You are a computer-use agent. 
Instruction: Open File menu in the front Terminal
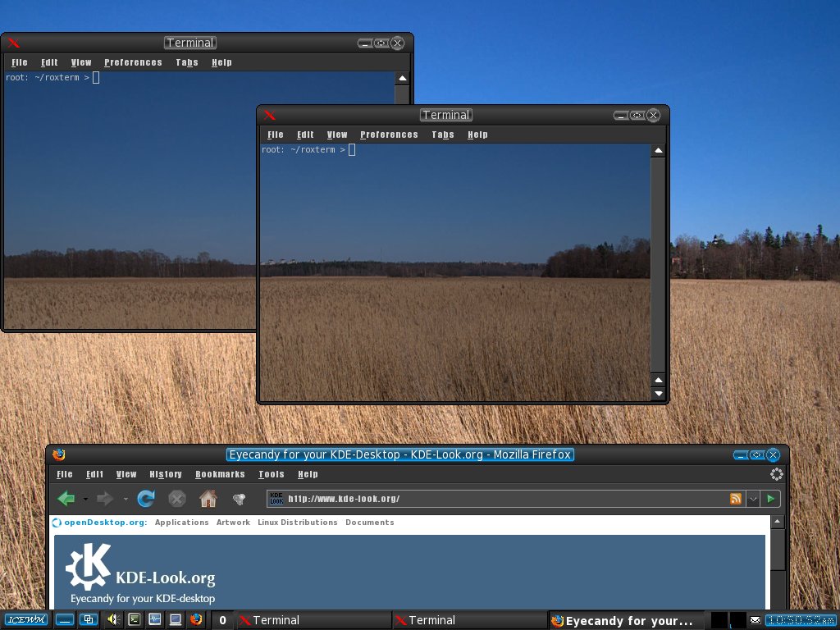pyautogui.click(x=276, y=135)
